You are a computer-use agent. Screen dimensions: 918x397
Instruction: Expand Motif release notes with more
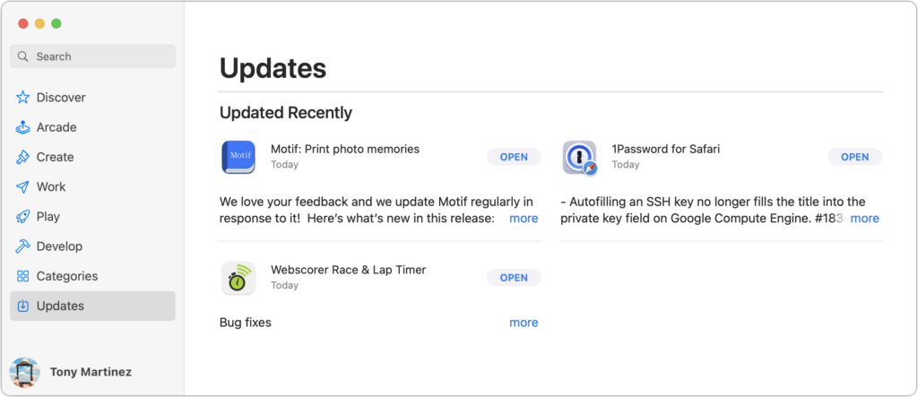click(x=524, y=219)
